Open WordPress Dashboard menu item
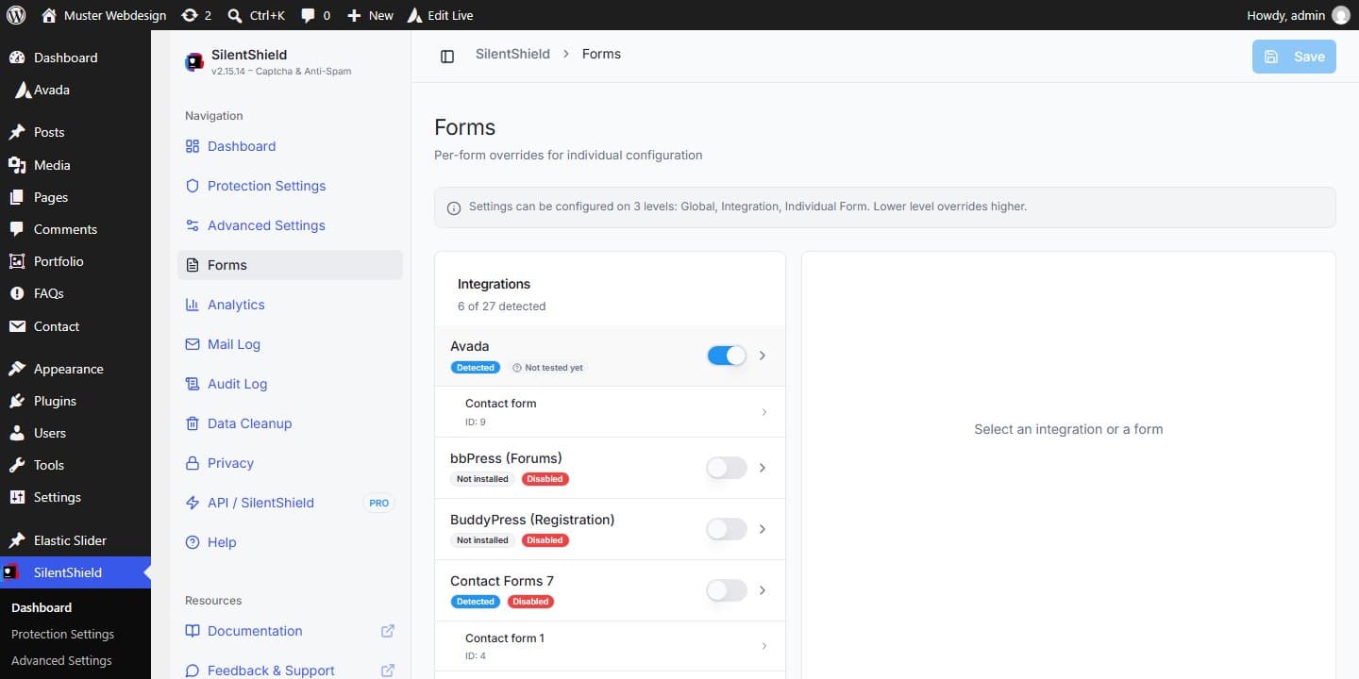Image resolution: width=1359 pixels, height=679 pixels. (75, 58)
